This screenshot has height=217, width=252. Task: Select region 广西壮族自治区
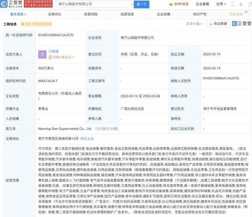(132, 109)
